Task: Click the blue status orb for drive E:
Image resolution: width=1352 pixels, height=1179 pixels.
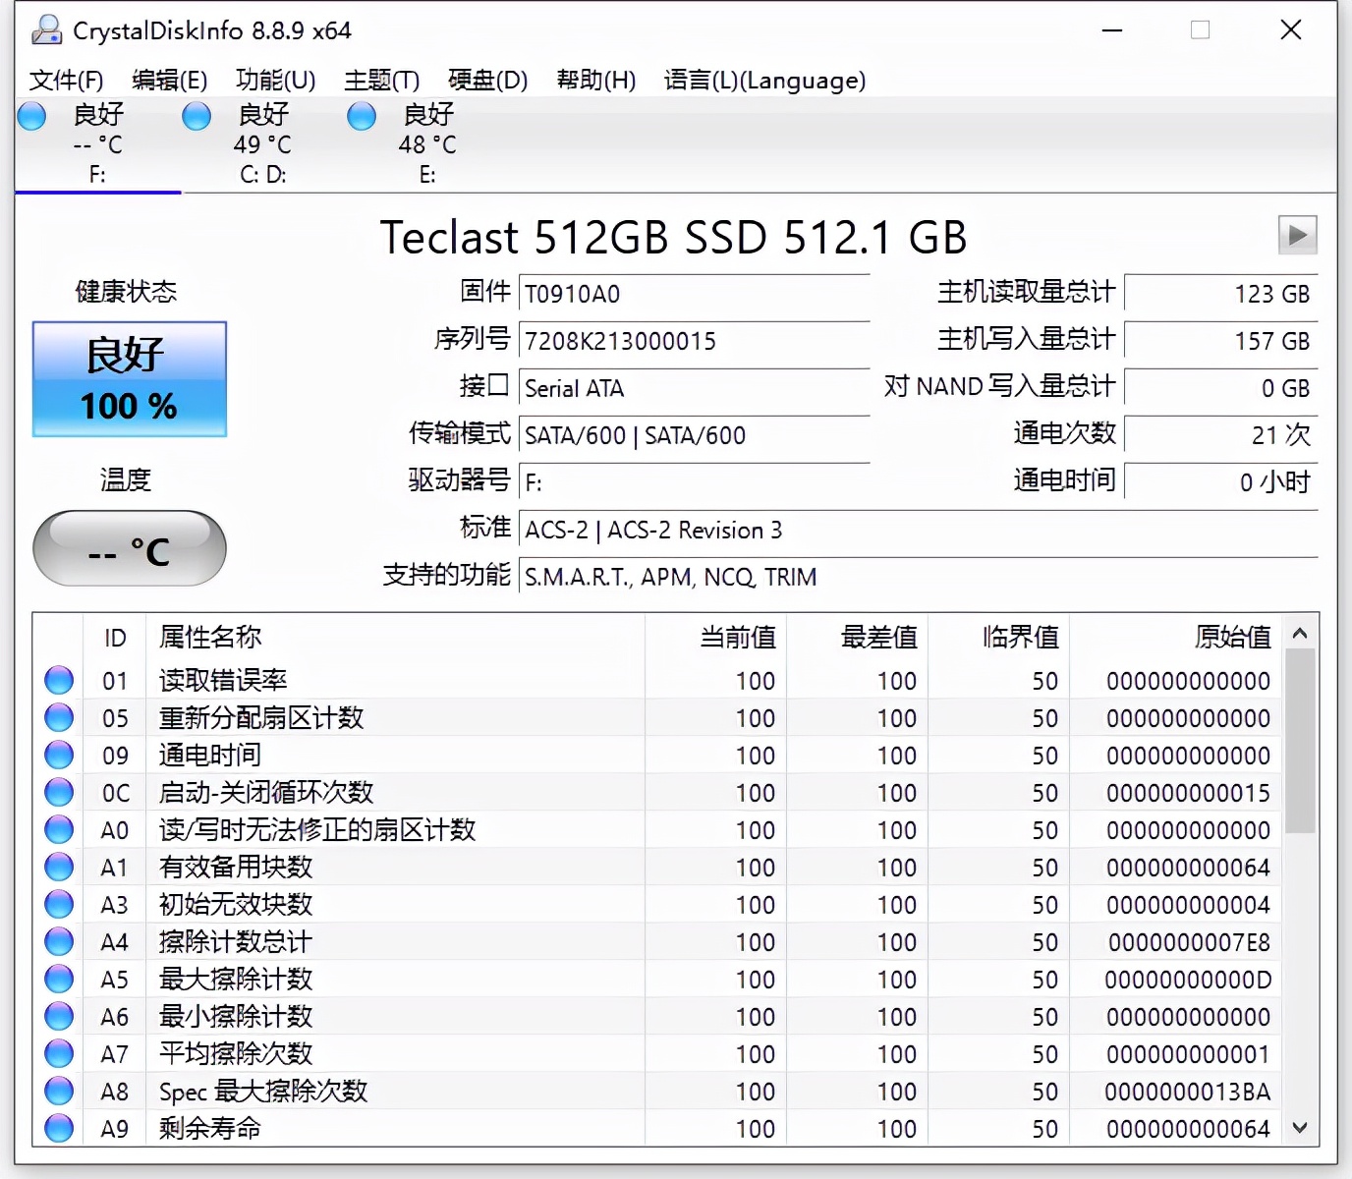Action: pyautogui.click(x=362, y=116)
